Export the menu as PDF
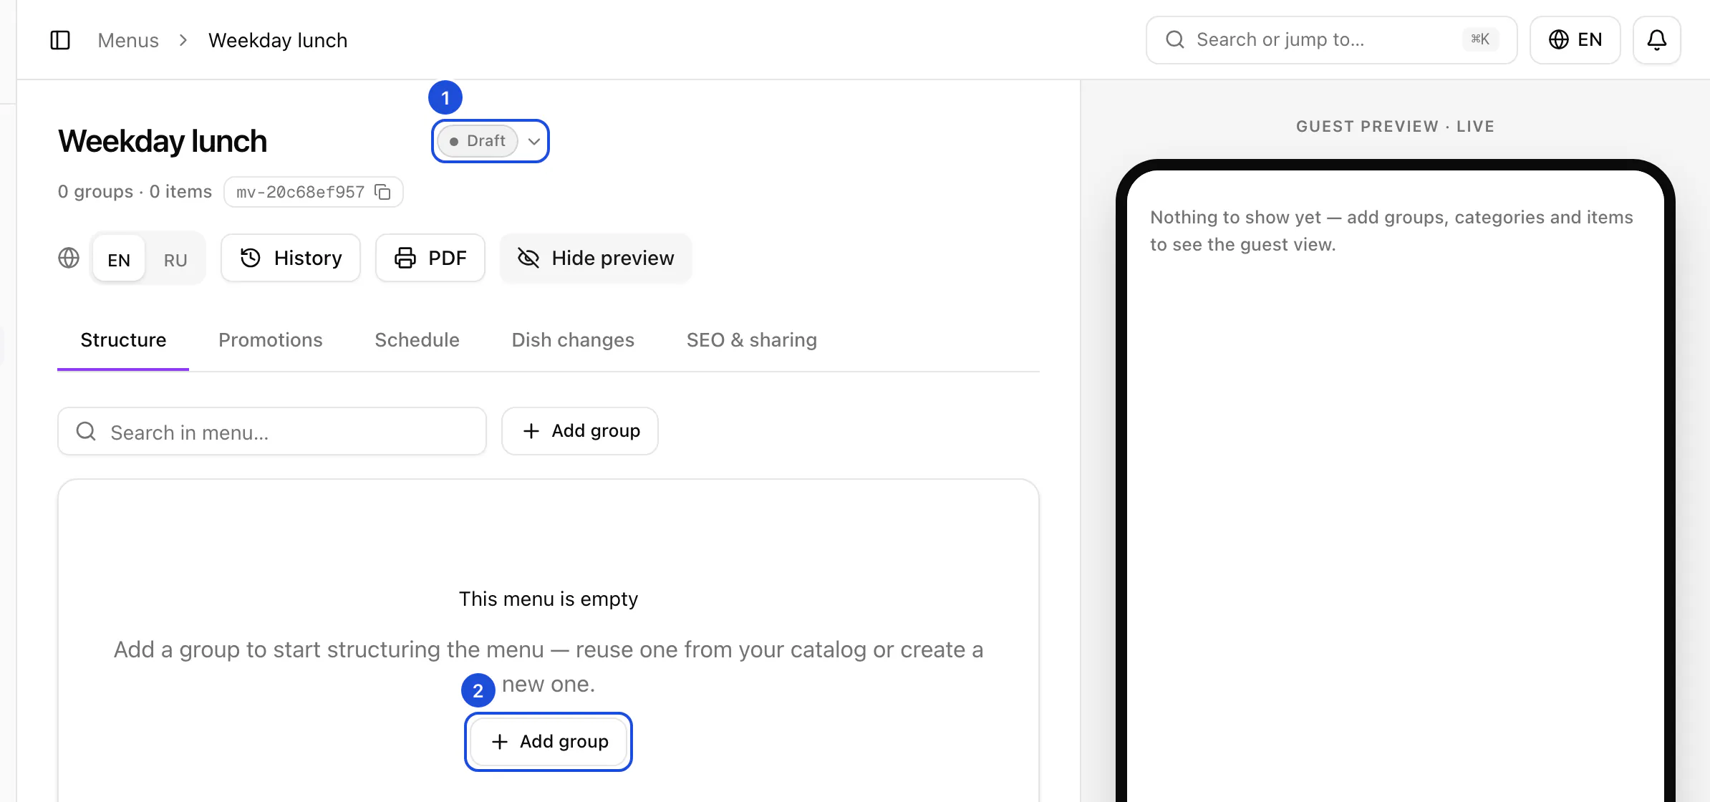The width and height of the screenshot is (1710, 802). pyautogui.click(x=430, y=258)
